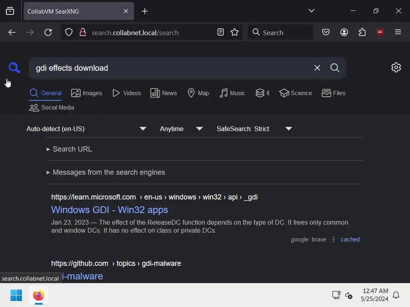The image size is (410, 307).
Task: Clear the search query with X
Action: coord(317,68)
